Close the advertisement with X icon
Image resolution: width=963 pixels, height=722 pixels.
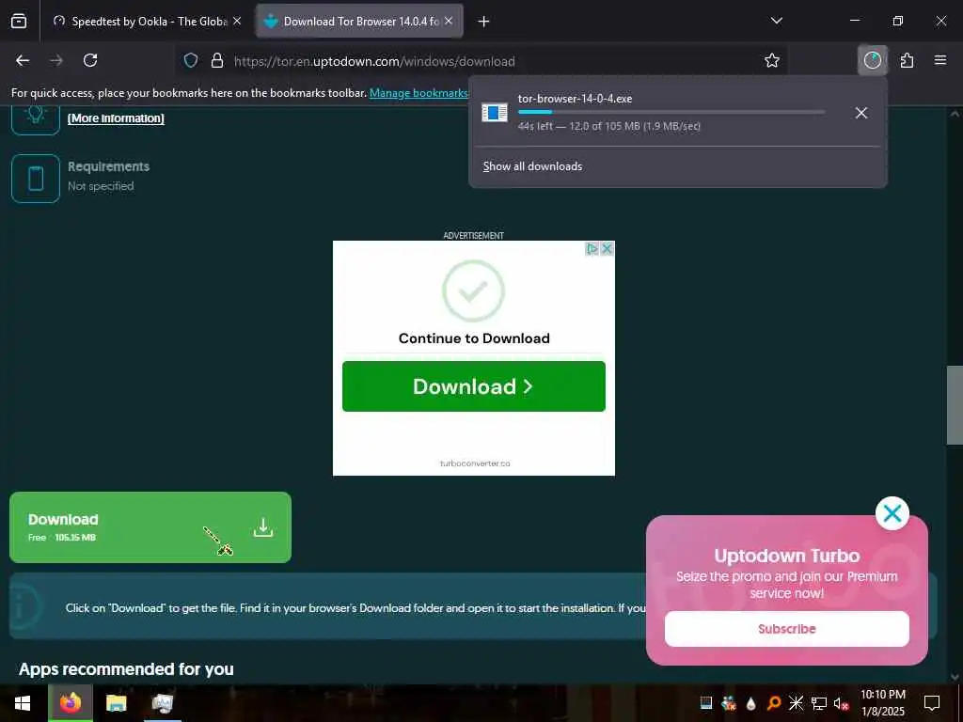(607, 248)
